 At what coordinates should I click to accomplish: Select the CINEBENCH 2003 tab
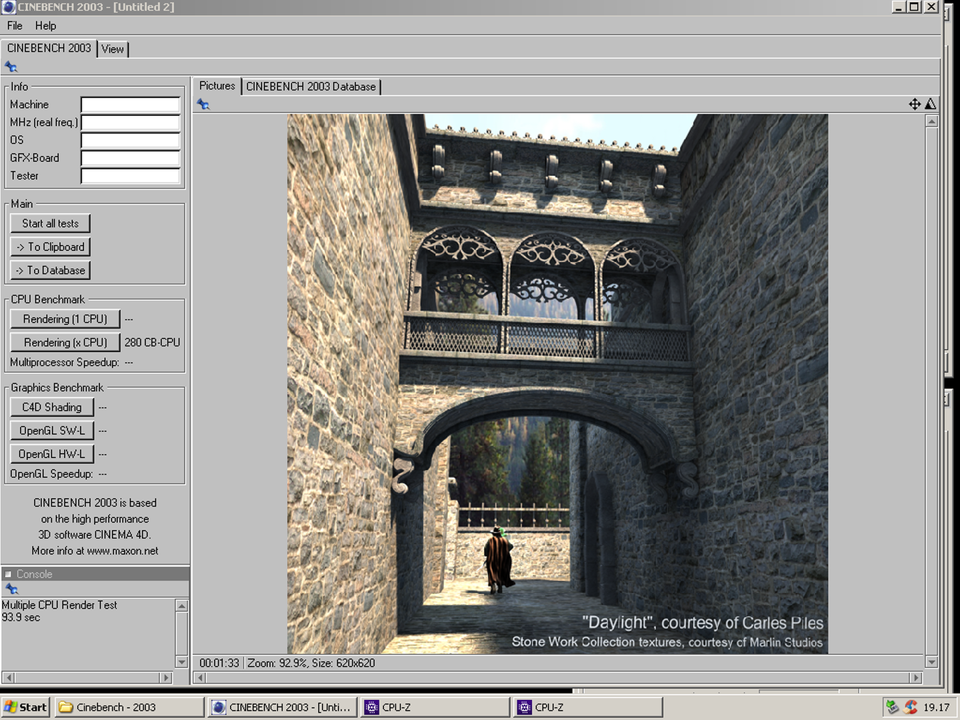[x=49, y=48]
